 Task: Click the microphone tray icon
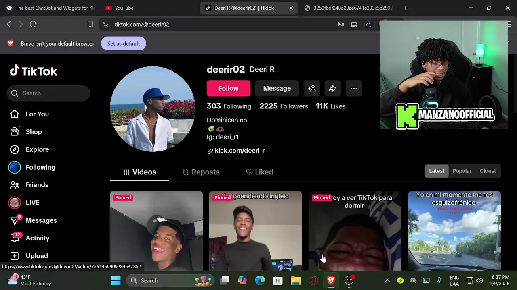(439, 280)
